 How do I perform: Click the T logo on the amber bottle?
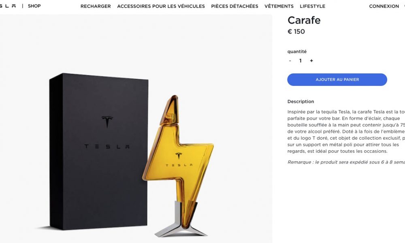pos(179,156)
